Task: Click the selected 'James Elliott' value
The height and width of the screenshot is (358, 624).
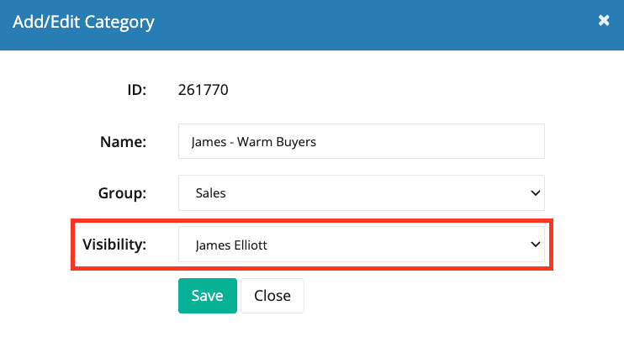Action: [x=231, y=245]
